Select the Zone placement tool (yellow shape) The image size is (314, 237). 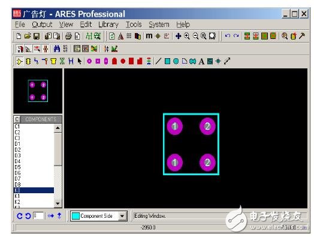(x=53, y=61)
